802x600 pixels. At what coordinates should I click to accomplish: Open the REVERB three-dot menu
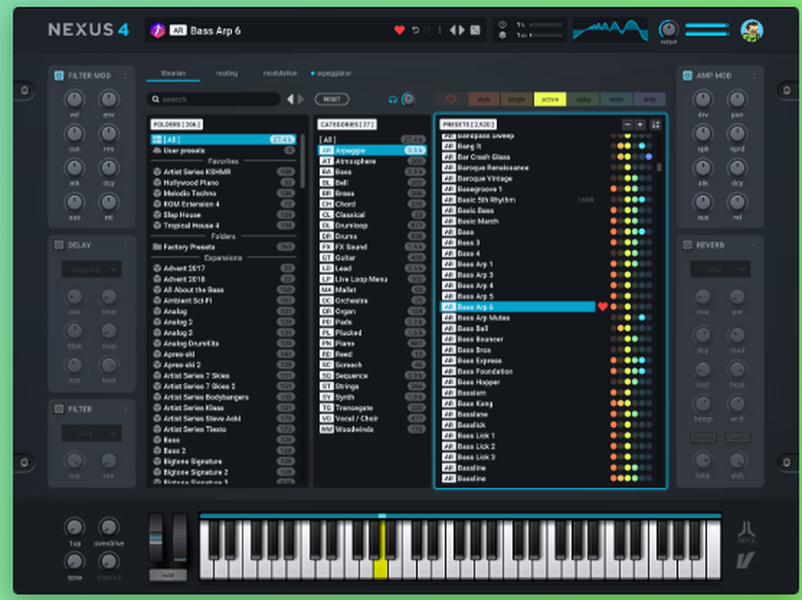coord(753,245)
